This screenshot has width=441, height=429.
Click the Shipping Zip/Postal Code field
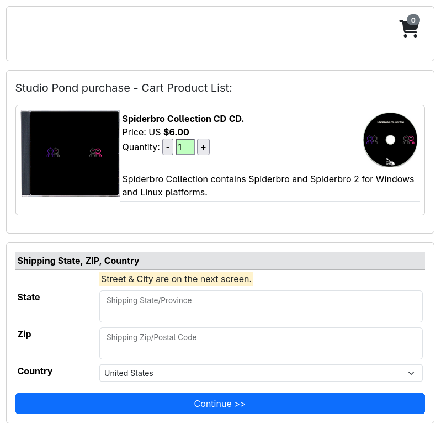point(261,343)
